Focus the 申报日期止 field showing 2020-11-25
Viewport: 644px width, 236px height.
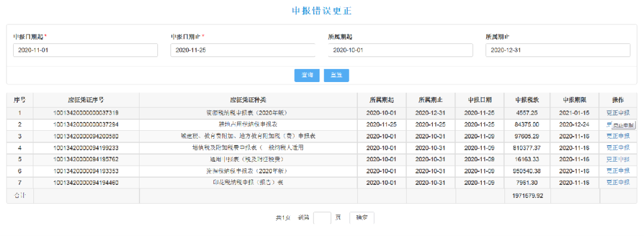tap(243, 50)
